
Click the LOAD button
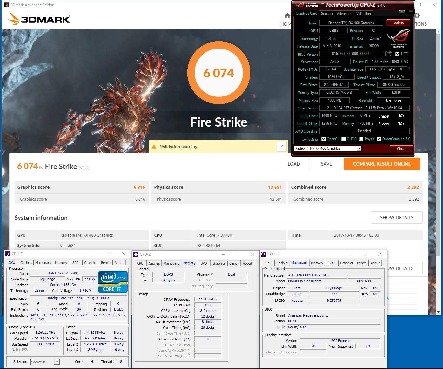pyautogui.click(x=294, y=164)
